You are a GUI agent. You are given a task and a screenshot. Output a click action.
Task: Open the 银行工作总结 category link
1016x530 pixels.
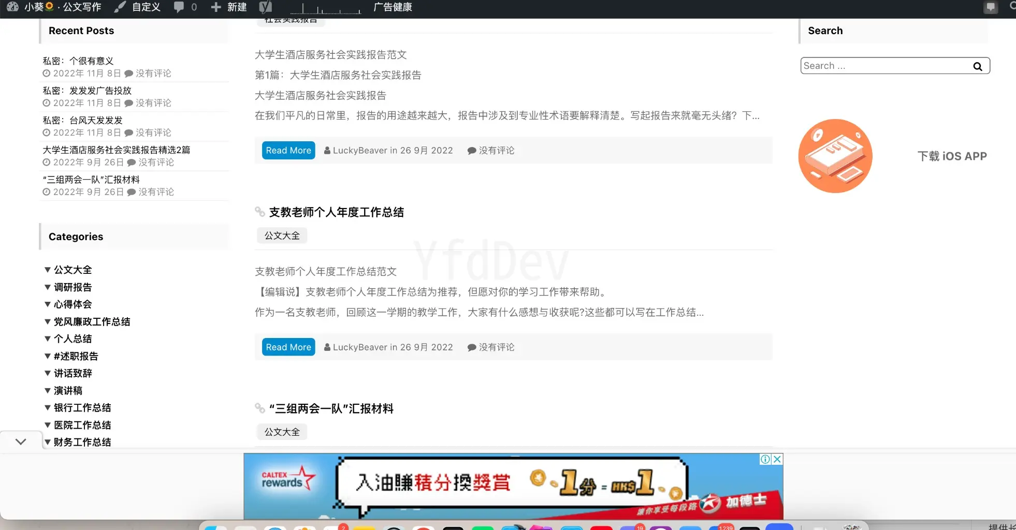click(x=82, y=408)
